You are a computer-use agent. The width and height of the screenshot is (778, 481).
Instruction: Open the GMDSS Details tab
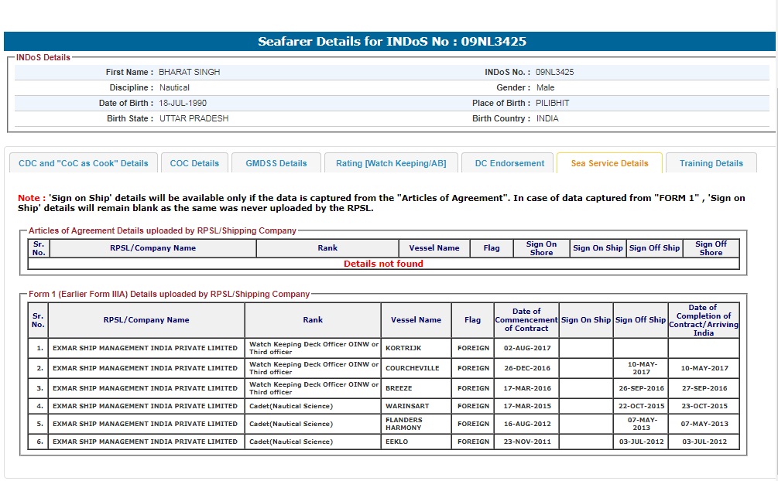click(276, 163)
